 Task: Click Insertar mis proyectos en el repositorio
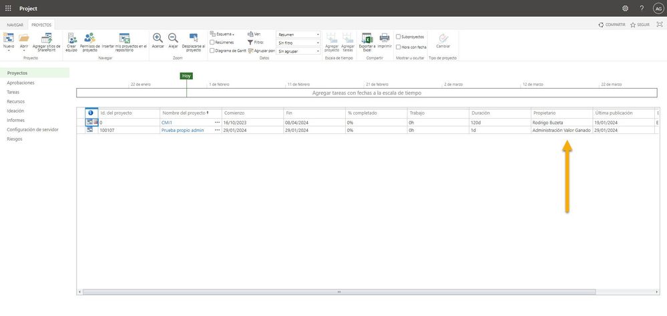pyautogui.click(x=124, y=42)
